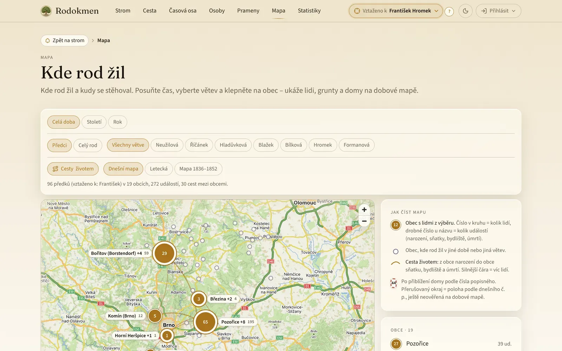
Task: Toggle Cesty životem paths
Action: [x=73, y=169]
